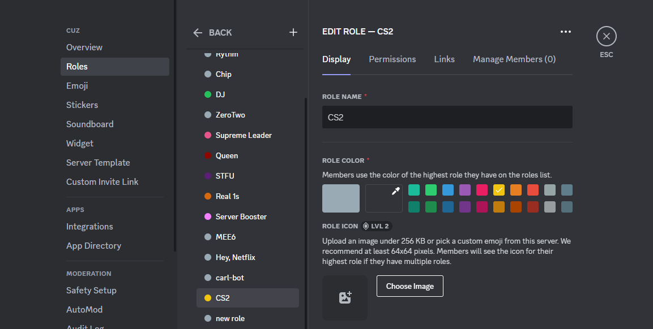Screen dimensions: 653x329
Task: Open the Links tab
Action: pyautogui.click(x=445, y=59)
